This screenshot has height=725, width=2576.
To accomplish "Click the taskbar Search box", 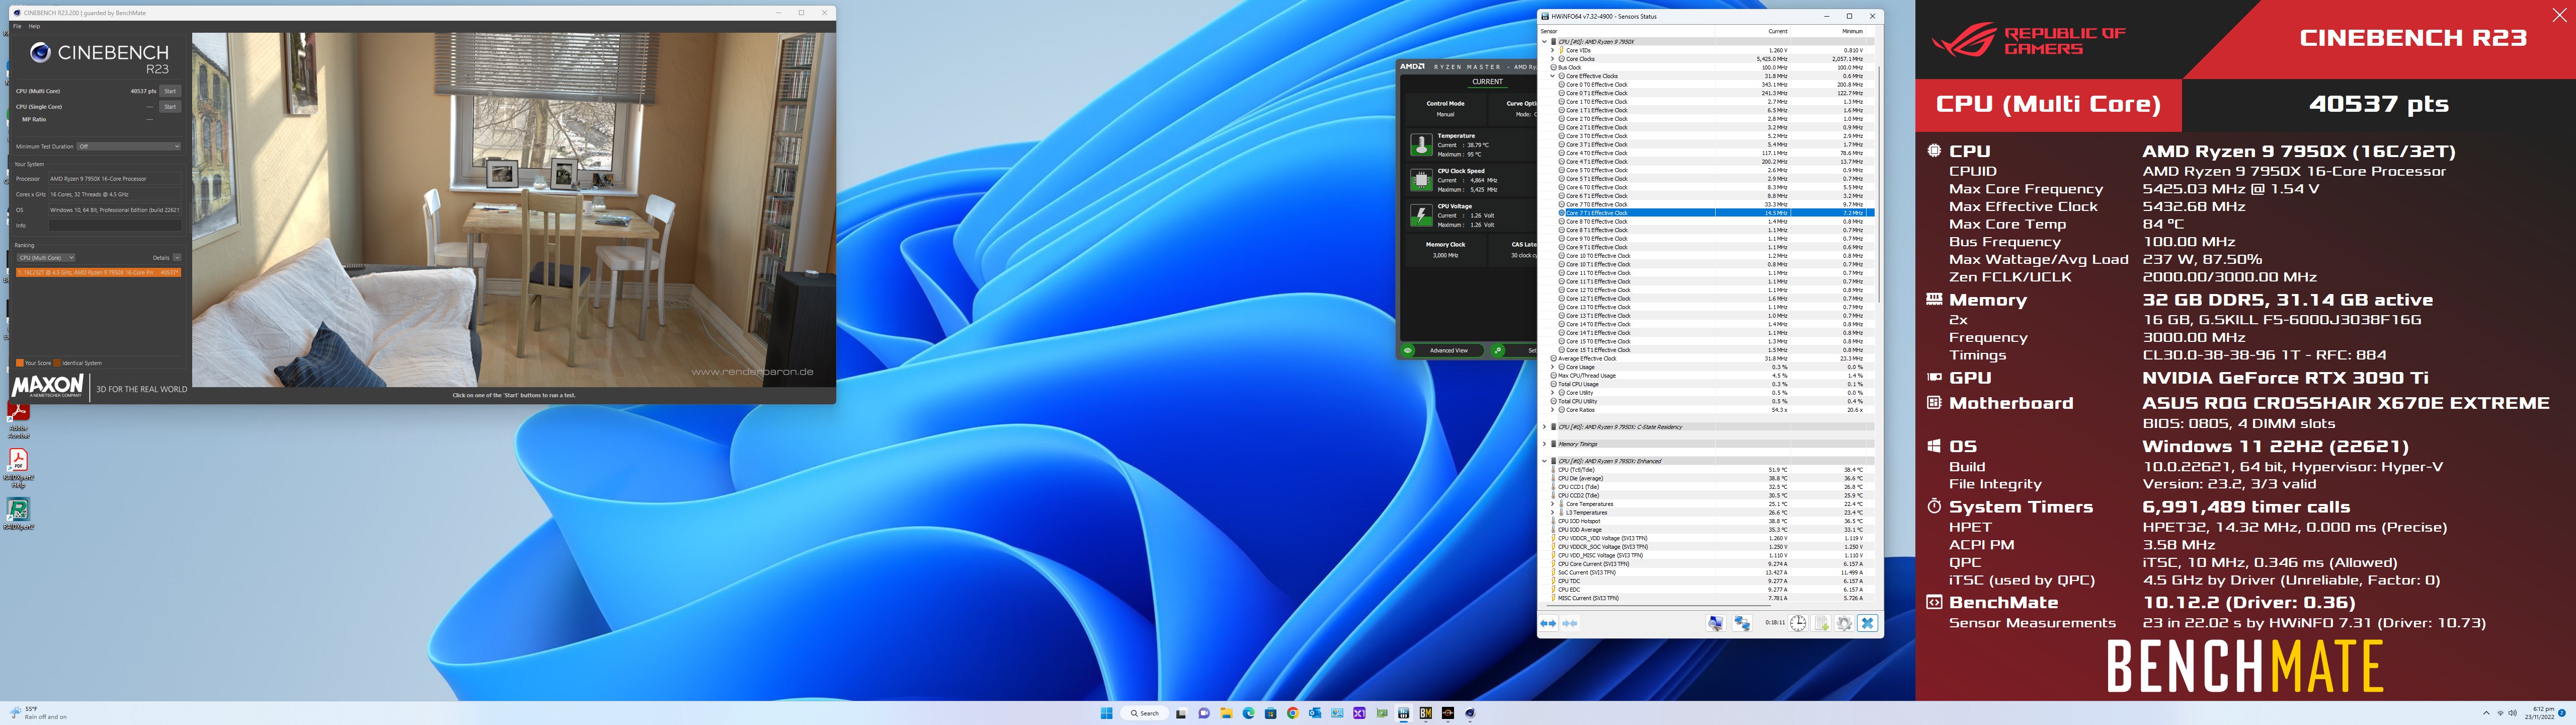I will pos(1145,713).
